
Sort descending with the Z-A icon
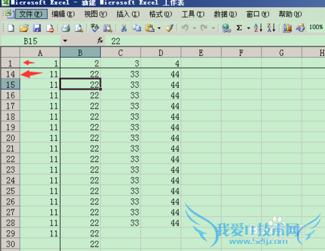pos(271,28)
